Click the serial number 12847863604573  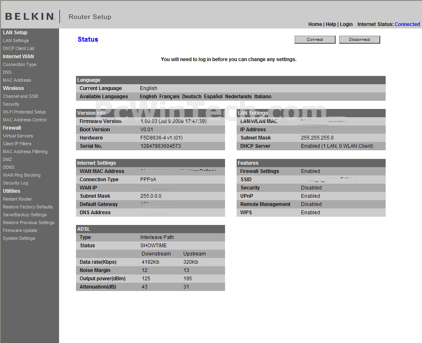coord(160,146)
